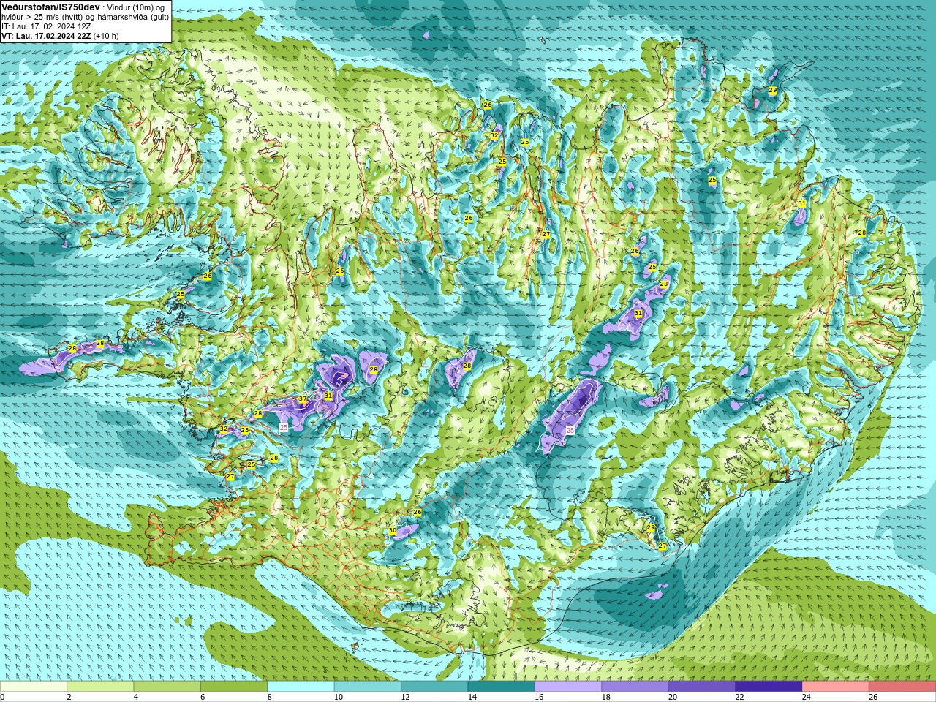936x702 pixels.
Task: Pick the 2–4 m/s light green legend swatch
Action: pos(100,687)
